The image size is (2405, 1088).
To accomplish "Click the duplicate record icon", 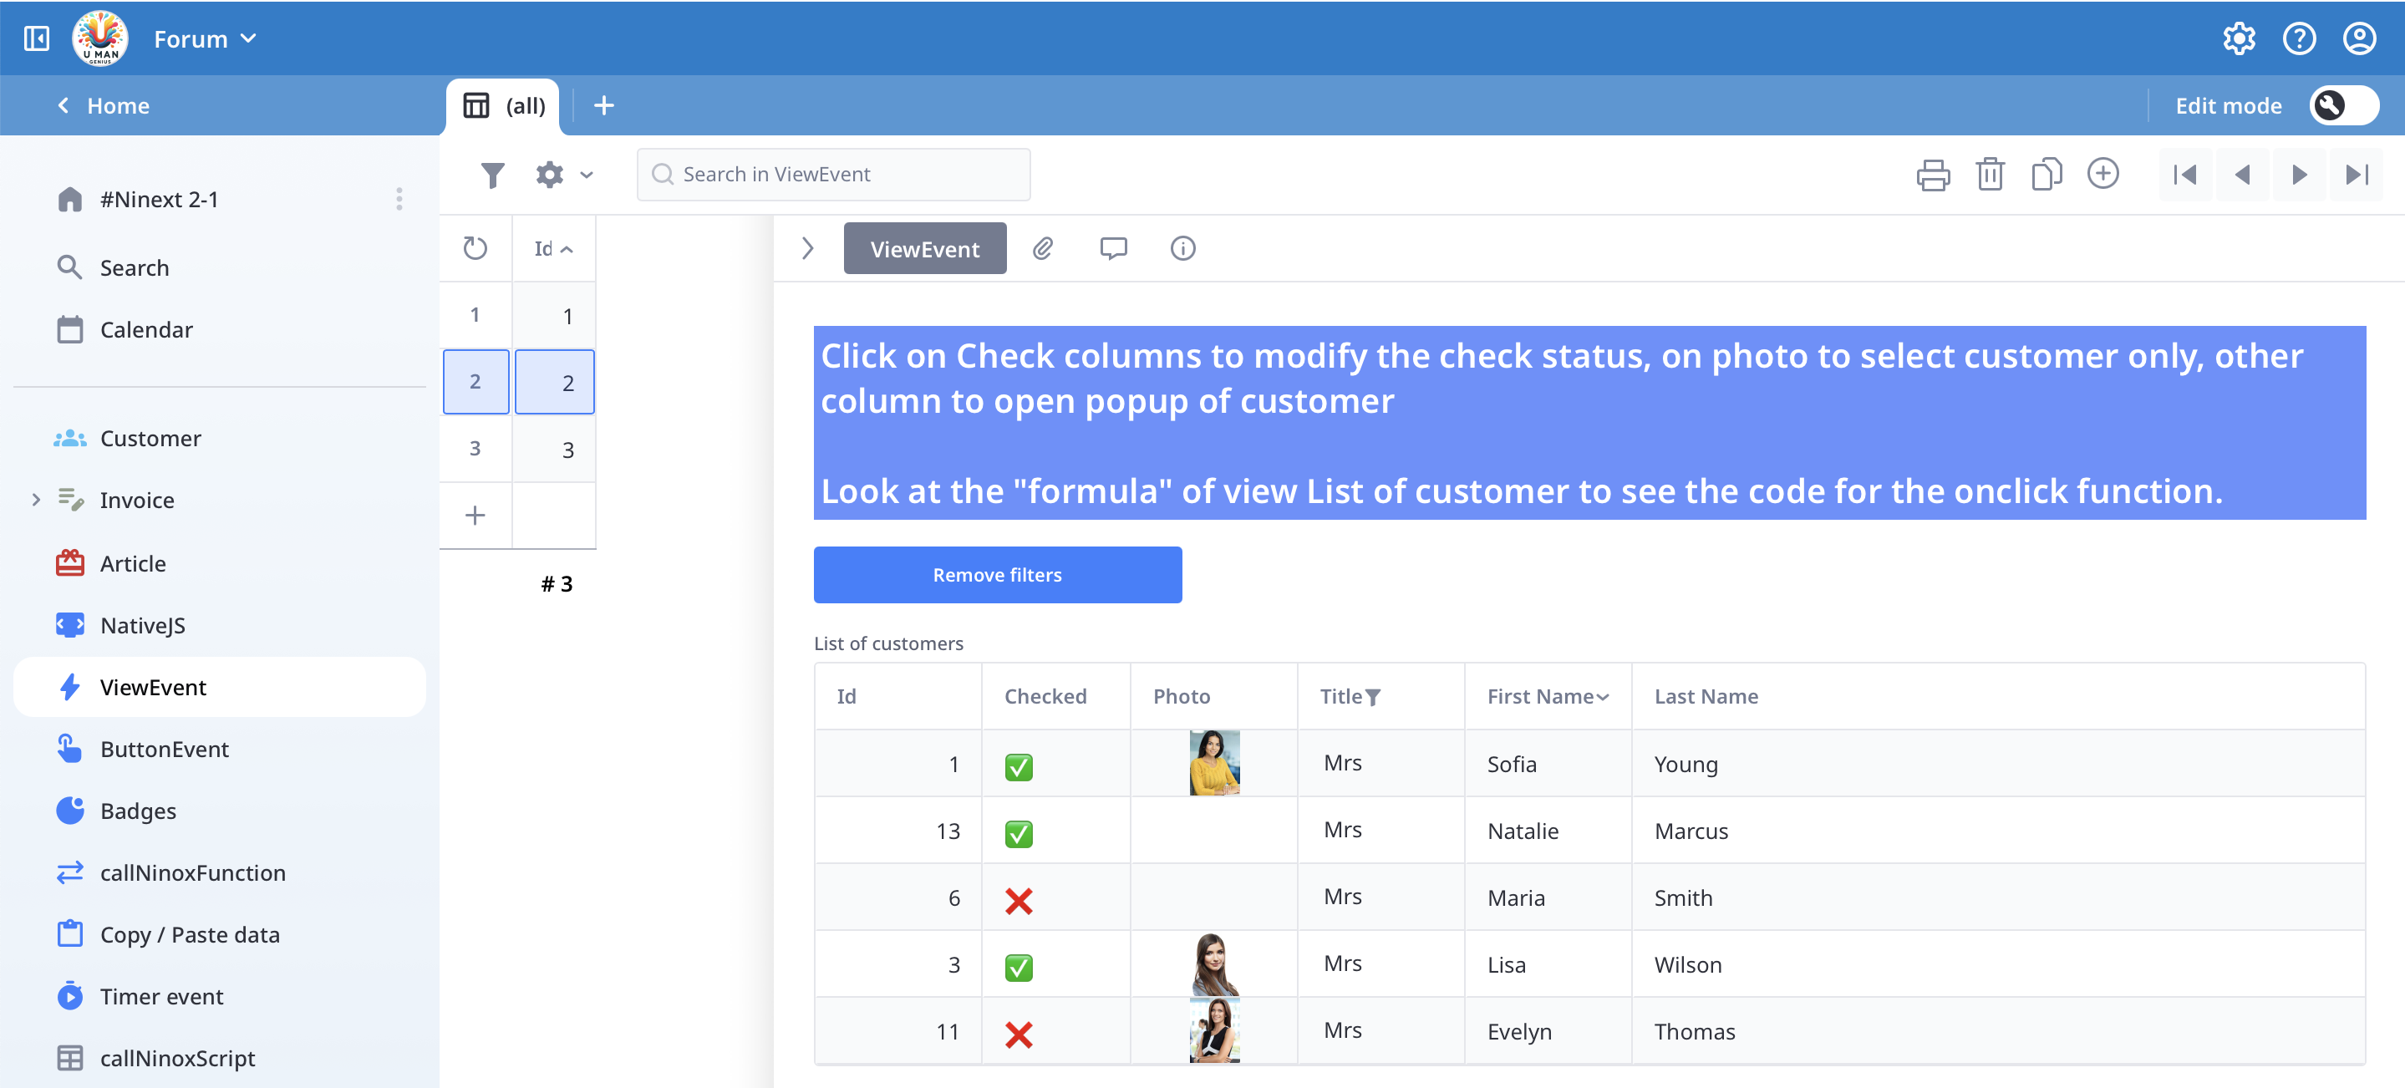I will pyautogui.click(x=2046, y=175).
